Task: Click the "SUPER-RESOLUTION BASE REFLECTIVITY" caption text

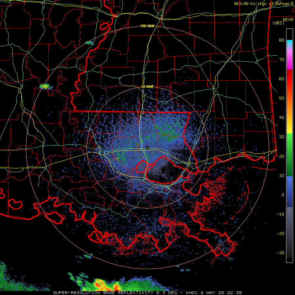Action: [103, 293]
